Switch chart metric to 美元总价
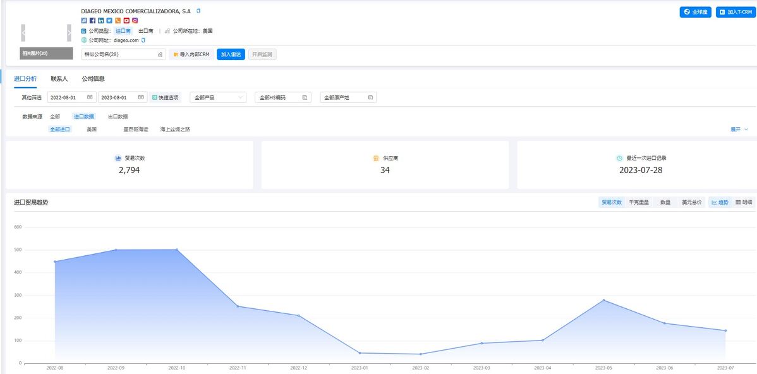Image resolution: width=757 pixels, height=374 pixels. pyautogui.click(x=692, y=202)
